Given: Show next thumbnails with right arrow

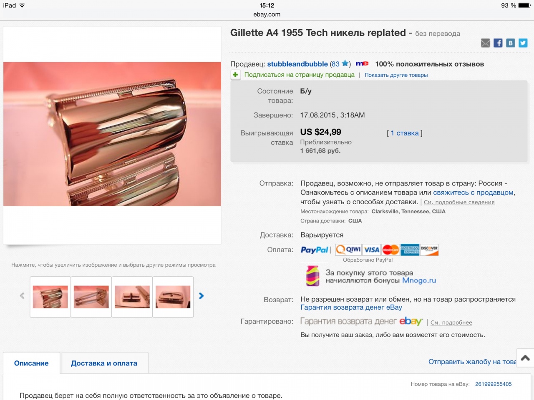Looking at the screenshot, I should tap(201, 296).
